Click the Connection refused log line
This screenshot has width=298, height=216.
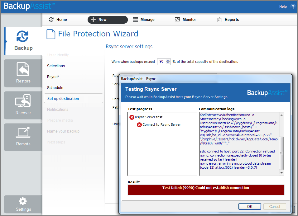click(237, 151)
